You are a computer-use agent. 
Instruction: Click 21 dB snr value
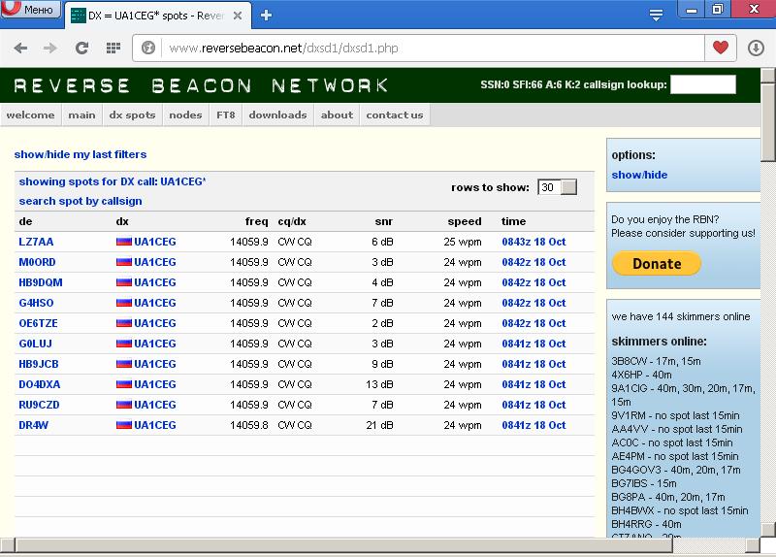click(x=379, y=425)
